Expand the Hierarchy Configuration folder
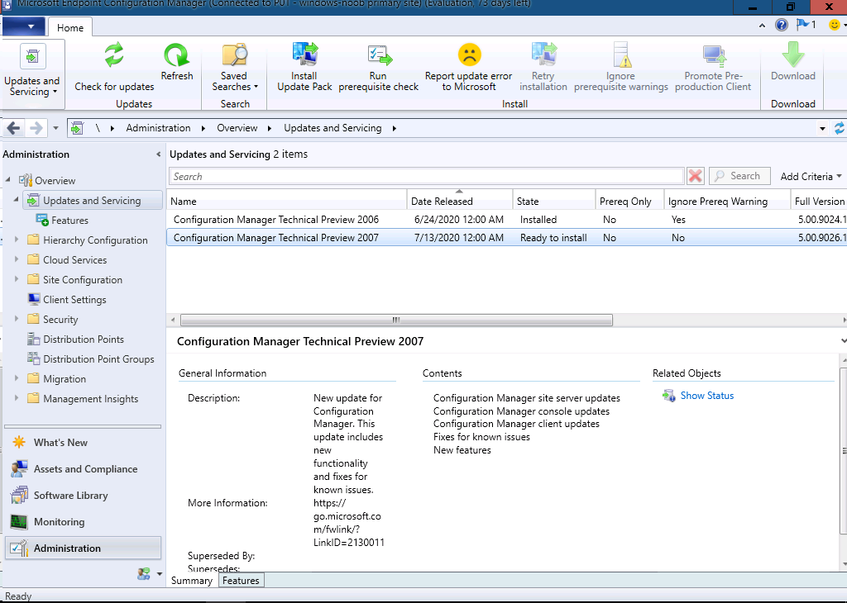 [17, 239]
